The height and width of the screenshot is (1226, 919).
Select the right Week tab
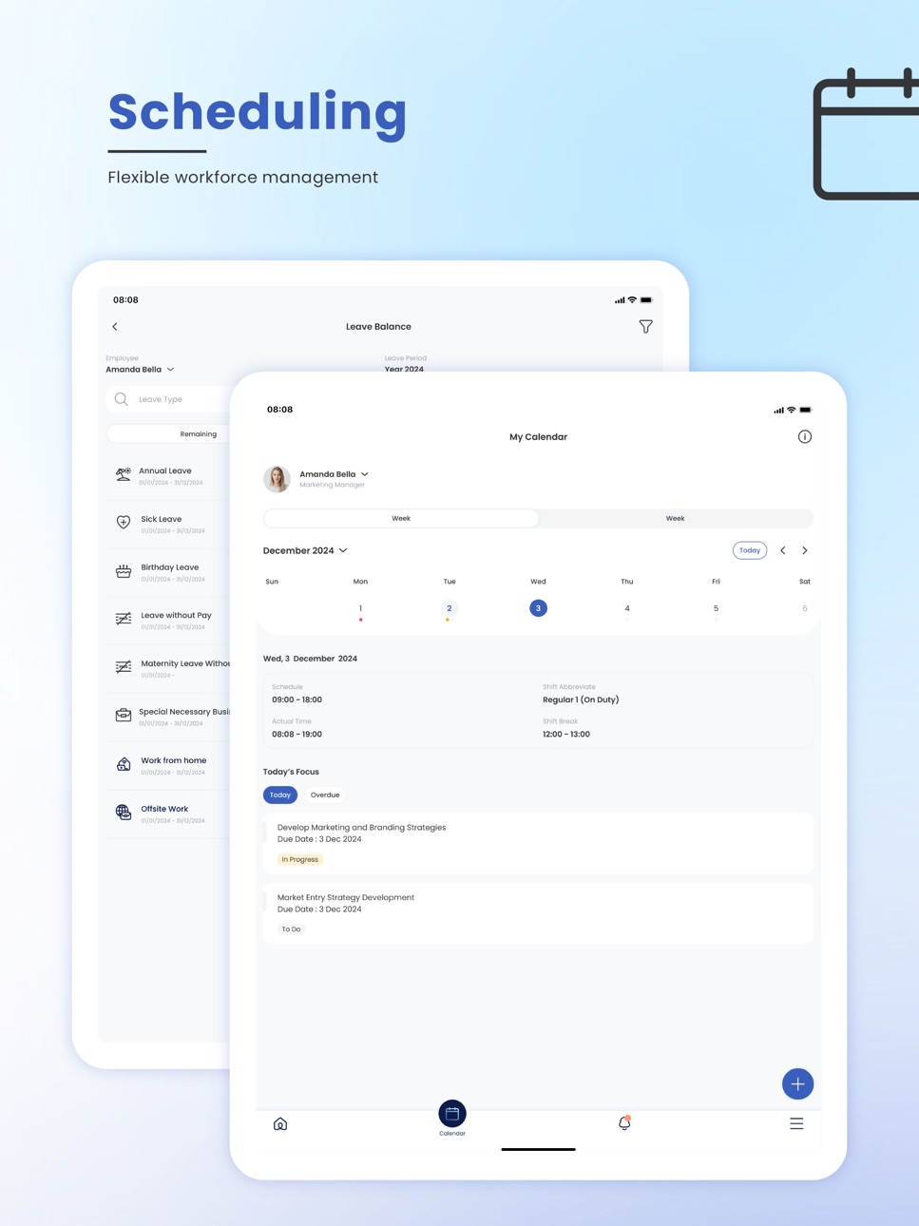675,519
